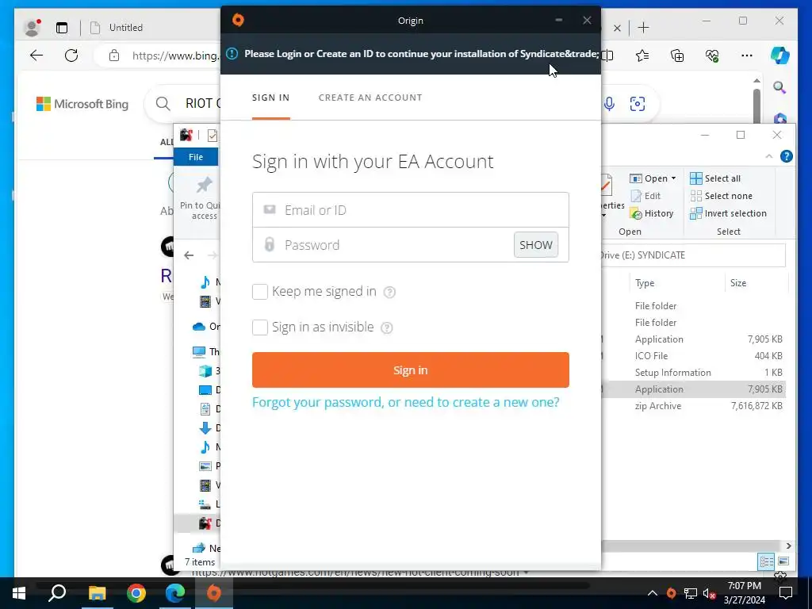Open the File tab in File Explorer
The width and height of the screenshot is (812, 609).
pyautogui.click(x=196, y=157)
